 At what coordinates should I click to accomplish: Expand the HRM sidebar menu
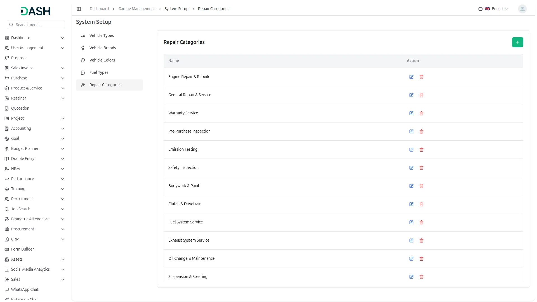[34, 169]
